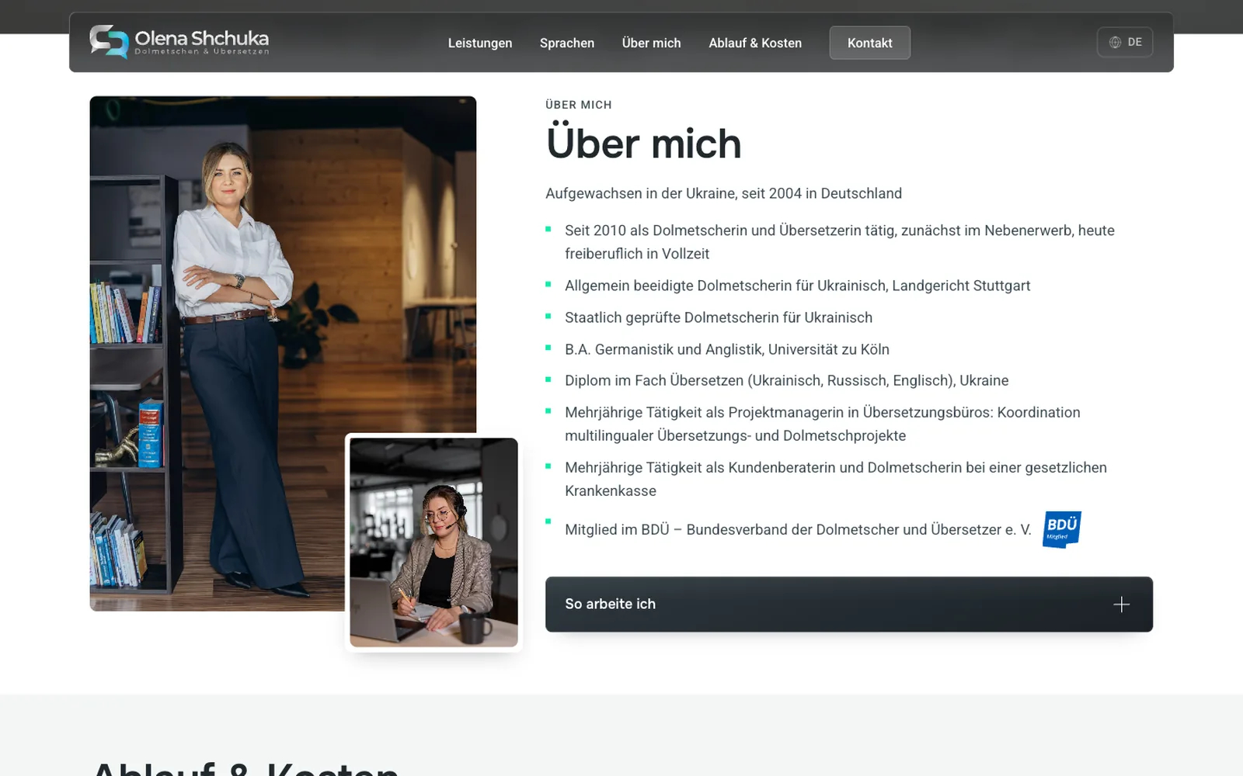Open the DE language selector
The width and height of the screenshot is (1243, 776).
pos(1125,42)
